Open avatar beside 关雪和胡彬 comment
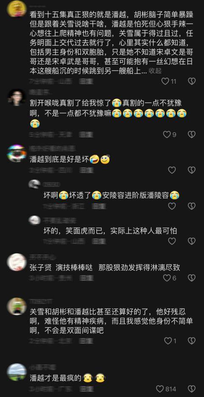The height and width of the screenshot is (397, 204). tap(17, 306)
